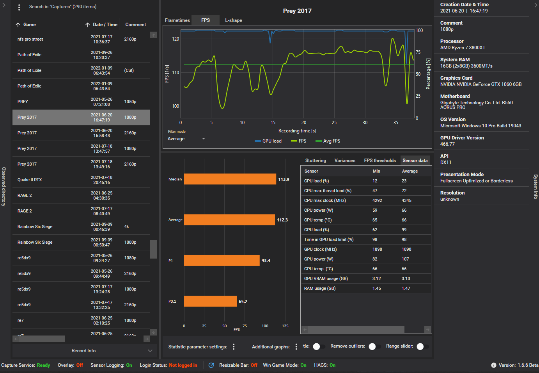Select the nfs pro street capture
Viewport: 539px width, 373px height.
(x=81, y=39)
